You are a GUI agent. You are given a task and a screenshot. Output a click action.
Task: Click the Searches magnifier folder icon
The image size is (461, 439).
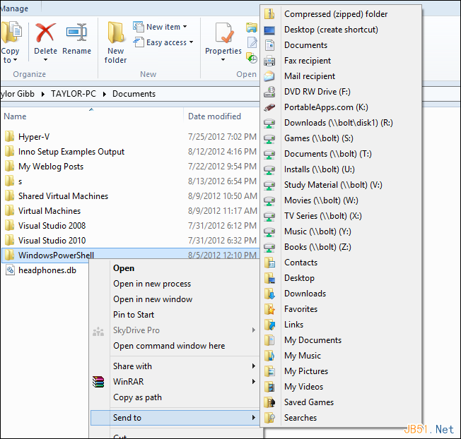click(269, 418)
